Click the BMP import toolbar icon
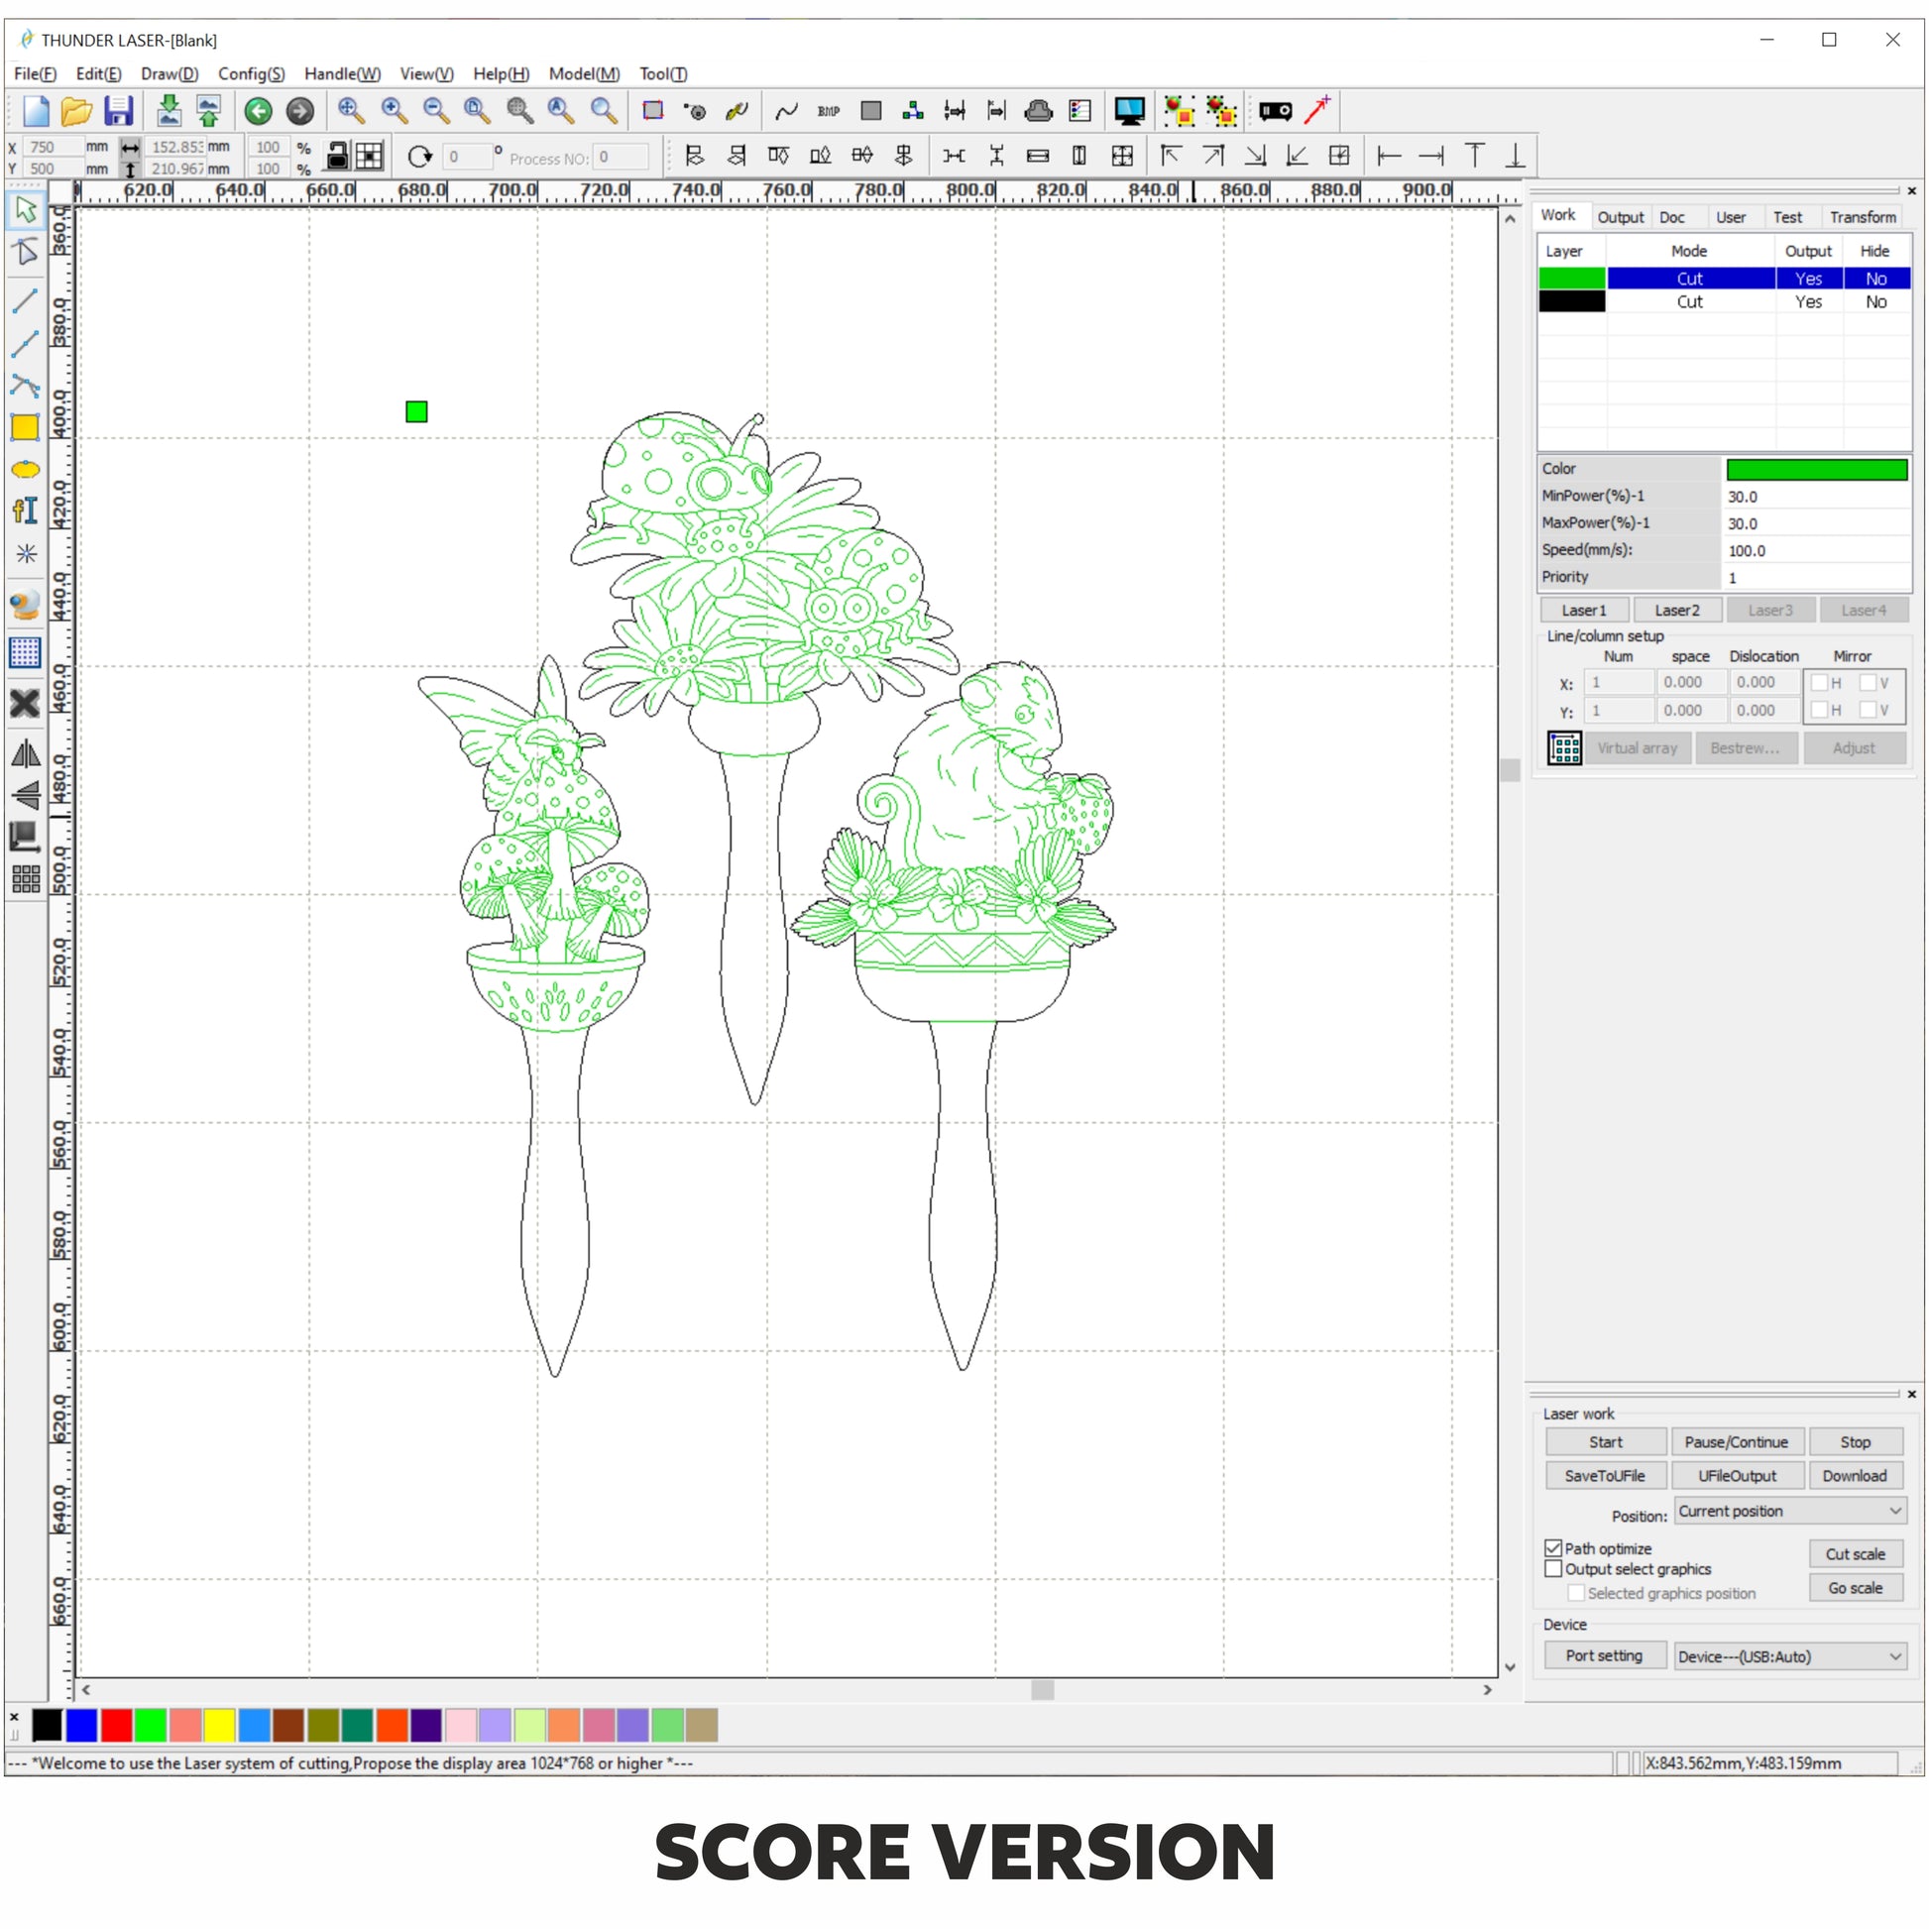 click(828, 111)
